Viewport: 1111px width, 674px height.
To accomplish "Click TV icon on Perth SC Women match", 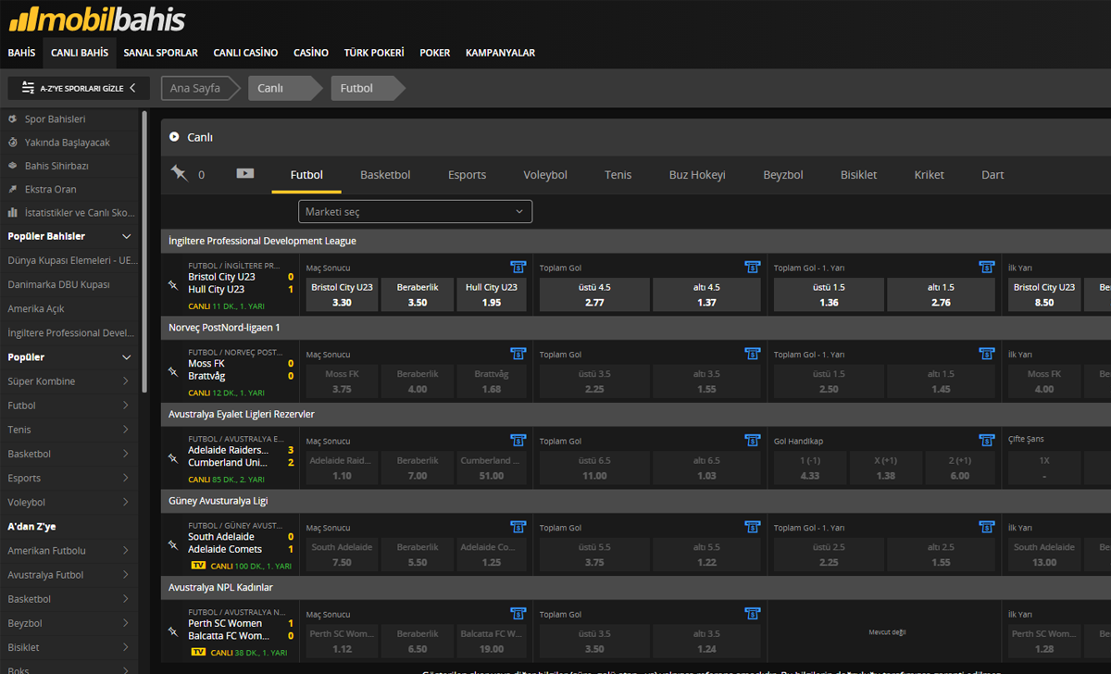I will 197,652.
